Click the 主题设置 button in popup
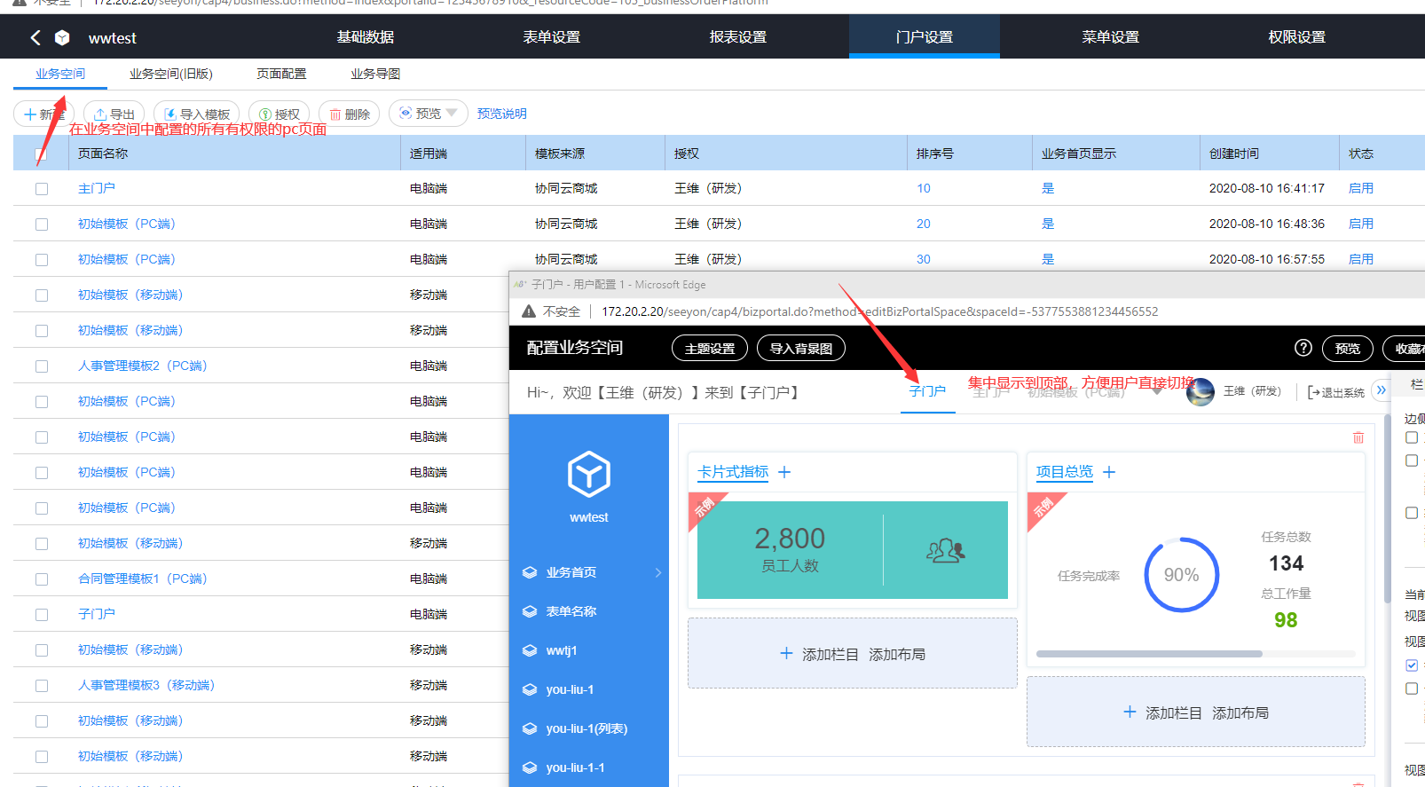This screenshot has width=1425, height=787. click(710, 348)
